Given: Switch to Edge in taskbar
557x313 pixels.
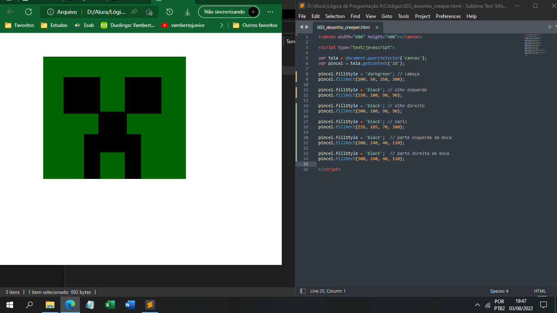Looking at the screenshot, I should (70, 304).
